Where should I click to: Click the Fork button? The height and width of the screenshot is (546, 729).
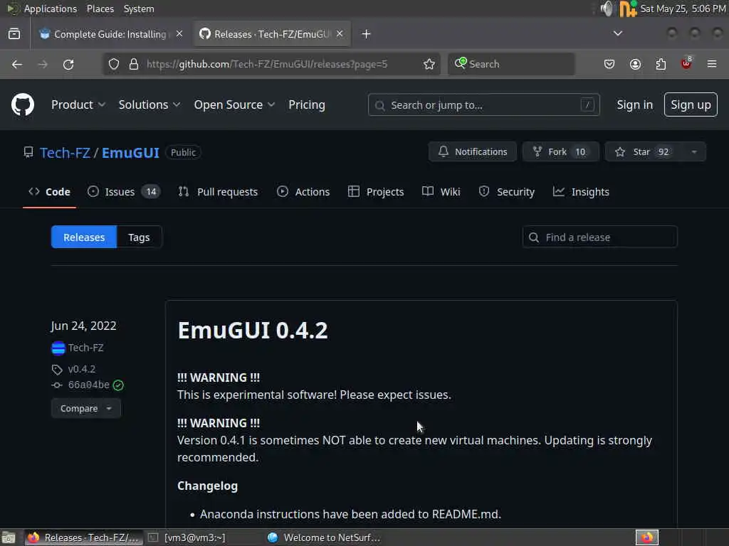[560, 152]
